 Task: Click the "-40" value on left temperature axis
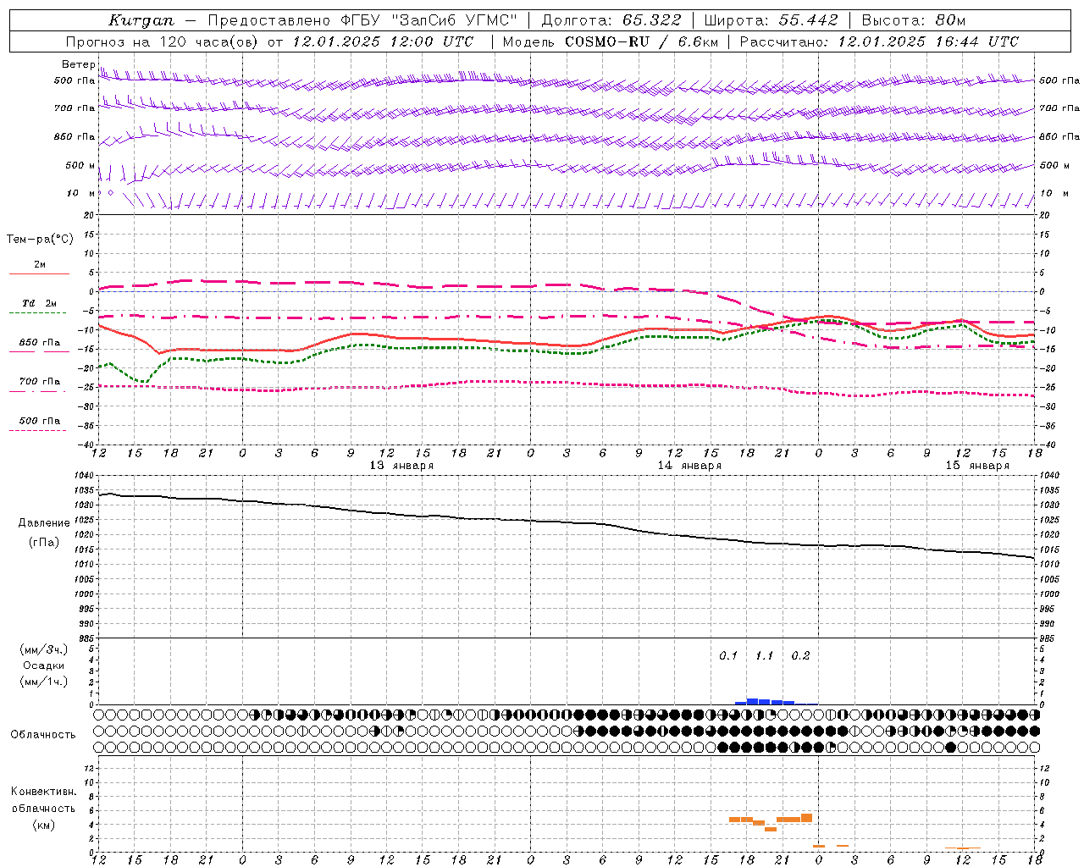pos(87,445)
